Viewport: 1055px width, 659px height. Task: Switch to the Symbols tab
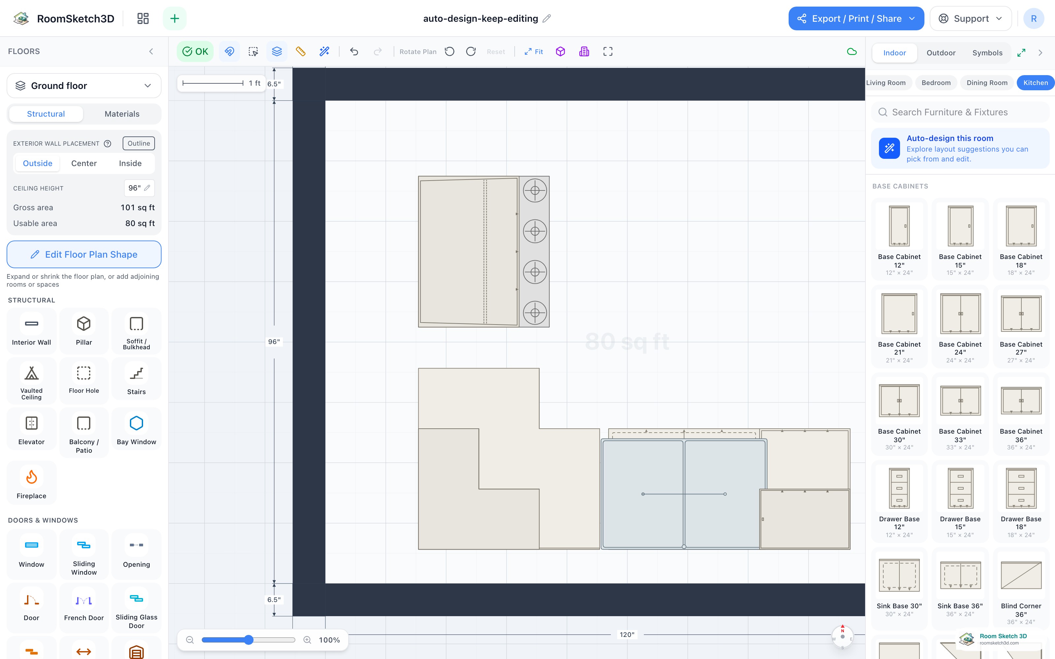point(987,53)
